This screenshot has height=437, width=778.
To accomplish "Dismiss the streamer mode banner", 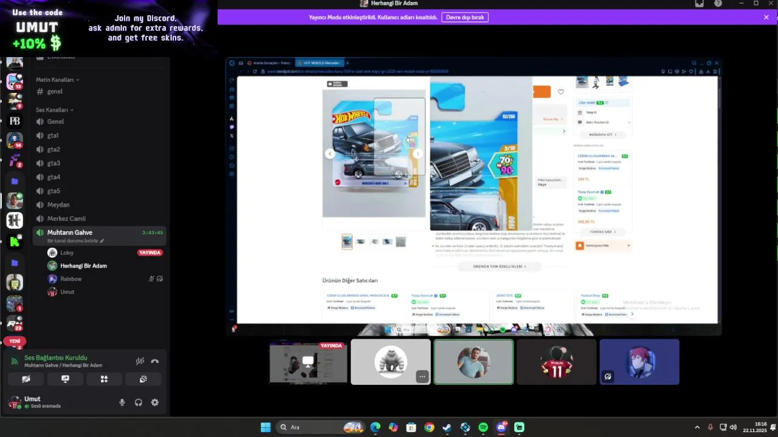I will tap(766, 17).
